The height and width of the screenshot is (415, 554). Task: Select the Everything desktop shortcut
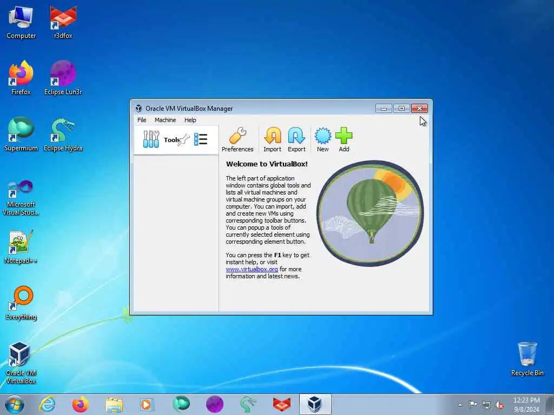tap(21, 303)
